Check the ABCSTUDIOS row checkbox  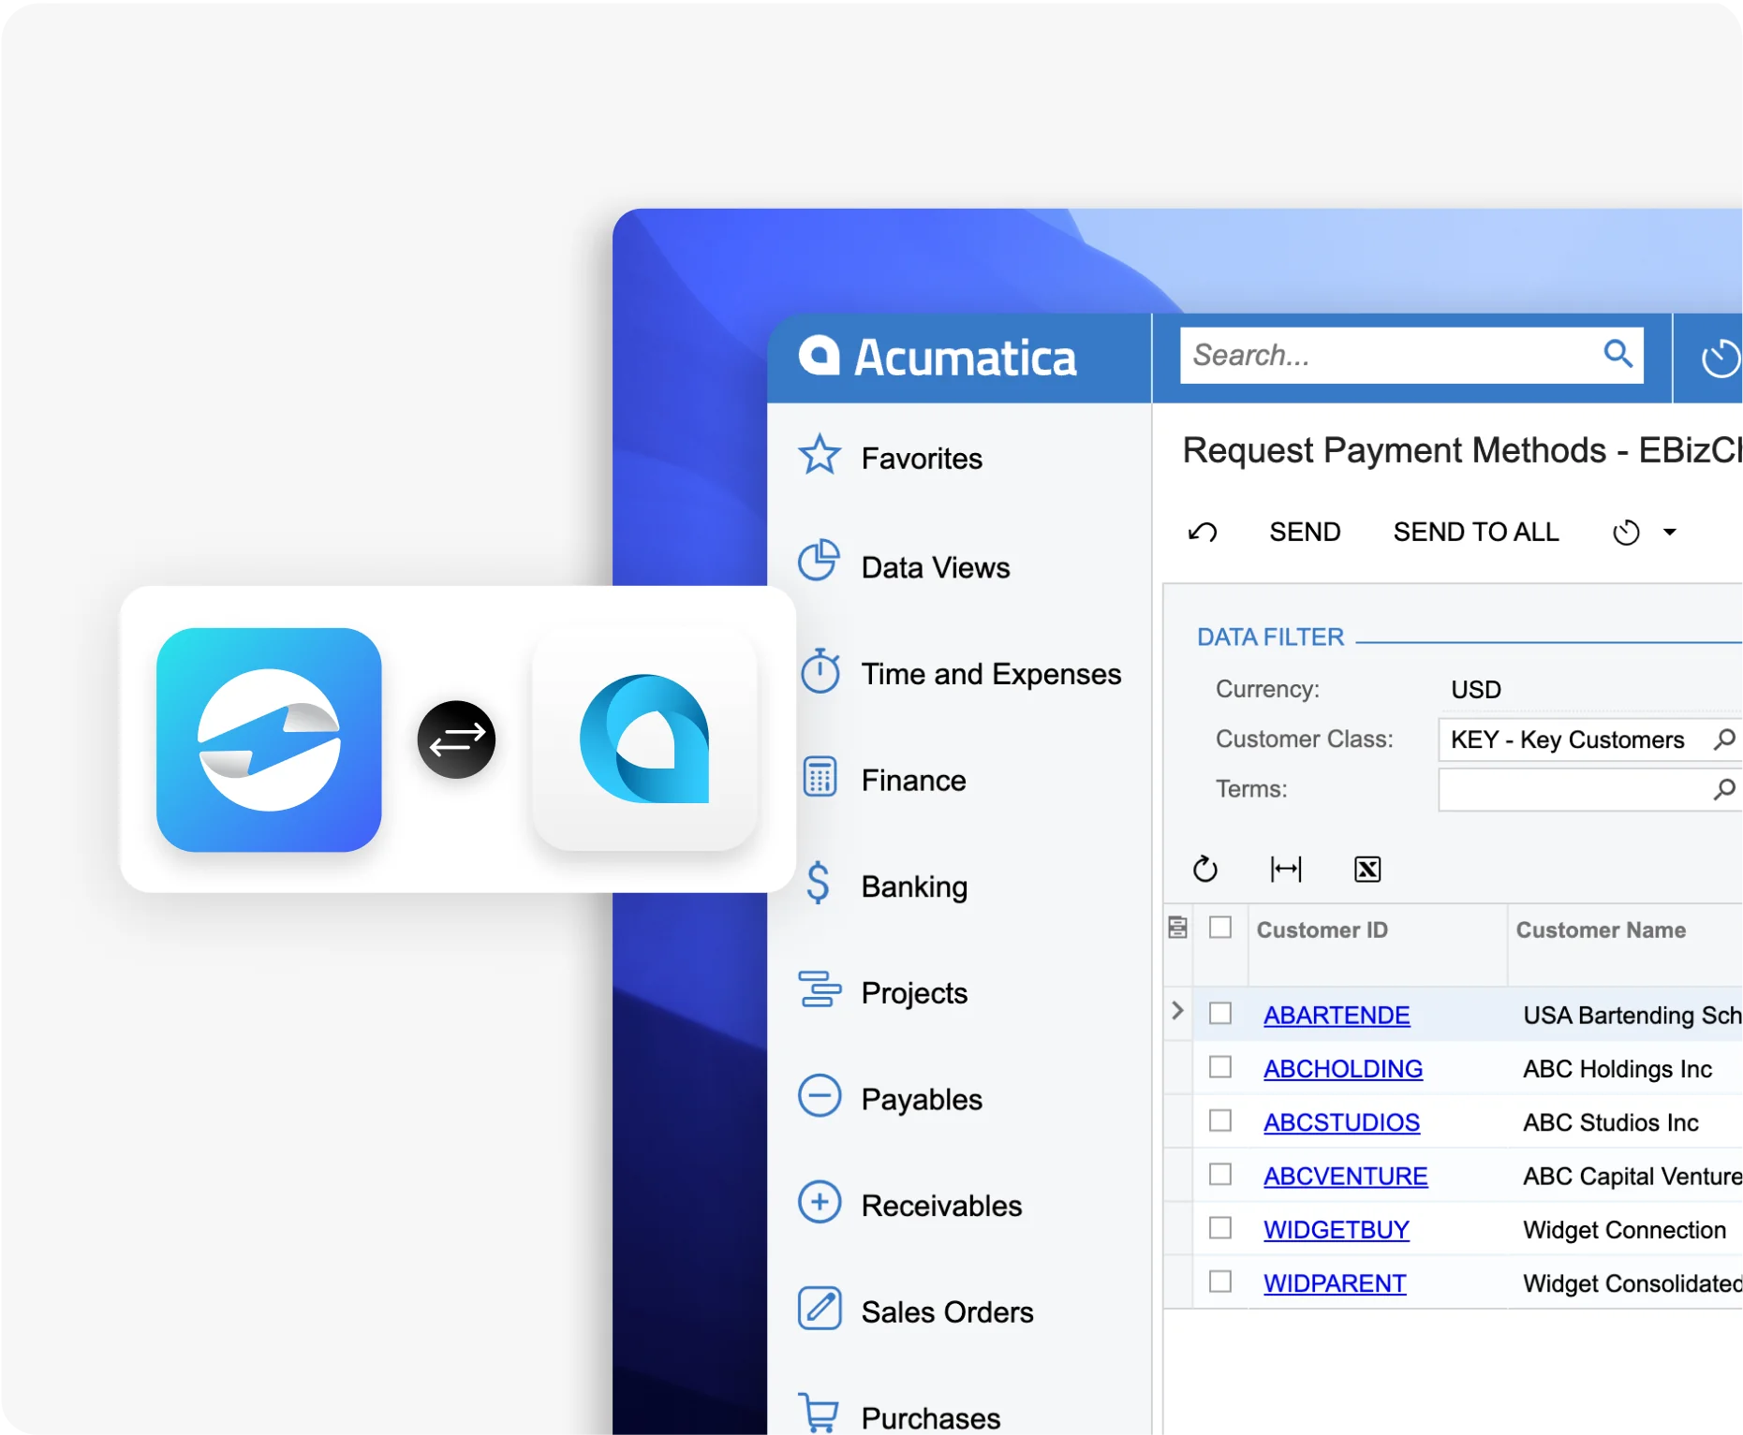[x=1220, y=1120]
